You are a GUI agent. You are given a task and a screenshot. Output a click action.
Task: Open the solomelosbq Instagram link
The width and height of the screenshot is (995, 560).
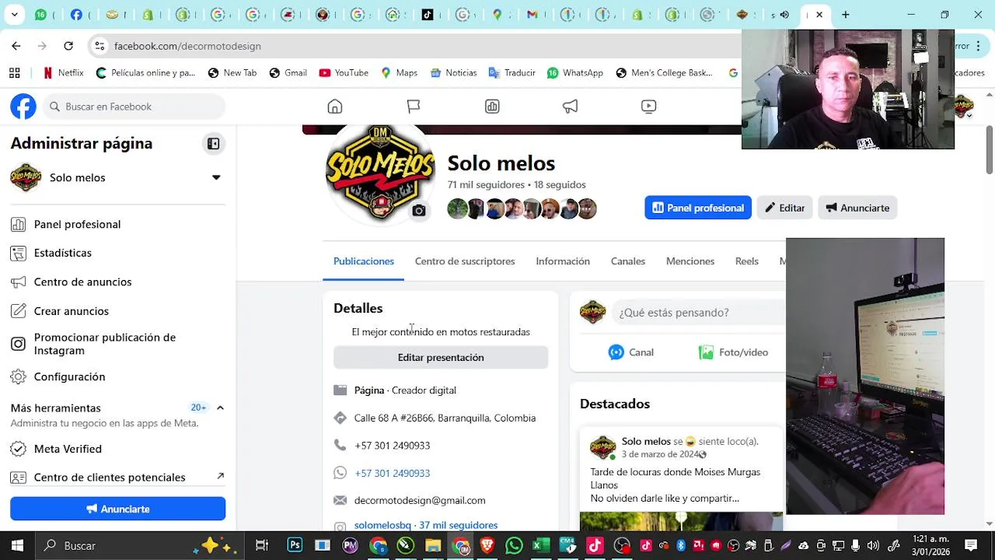pyautogui.click(x=426, y=525)
